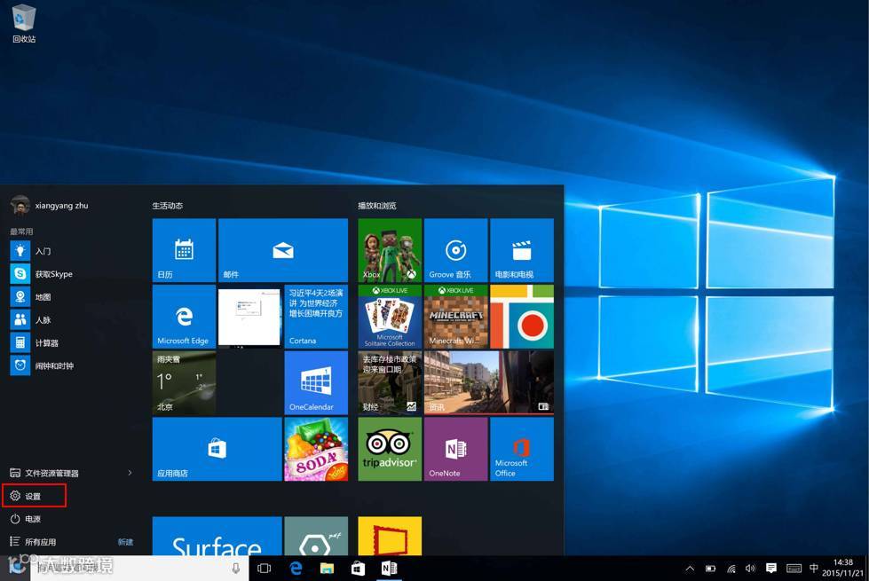Switch to OneNote on the taskbar

coord(389,569)
